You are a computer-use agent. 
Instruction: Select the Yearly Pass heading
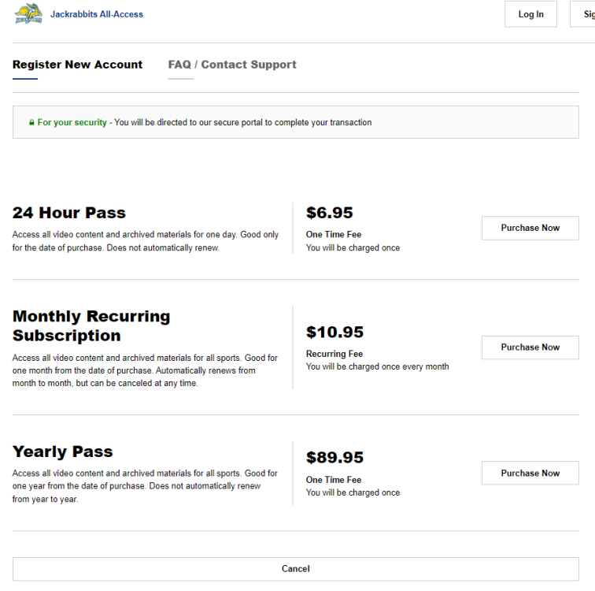click(x=63, y=452)
